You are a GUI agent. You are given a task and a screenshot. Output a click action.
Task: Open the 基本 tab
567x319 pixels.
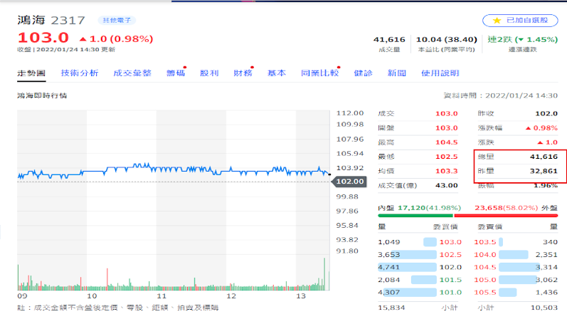point(277,73)
